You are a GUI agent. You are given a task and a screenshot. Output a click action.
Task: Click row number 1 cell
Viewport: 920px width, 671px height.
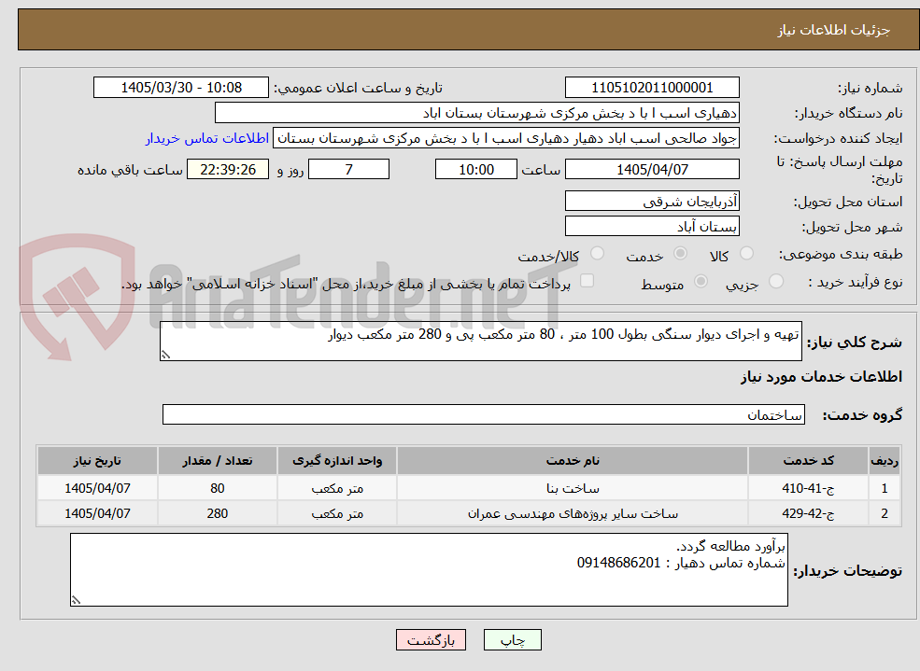(x=885, y=488)
